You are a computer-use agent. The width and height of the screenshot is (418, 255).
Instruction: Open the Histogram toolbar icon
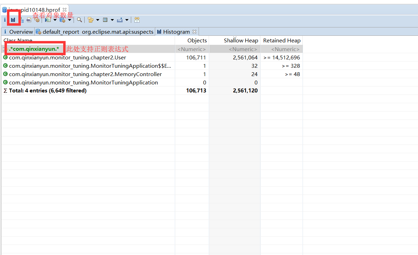13,20
